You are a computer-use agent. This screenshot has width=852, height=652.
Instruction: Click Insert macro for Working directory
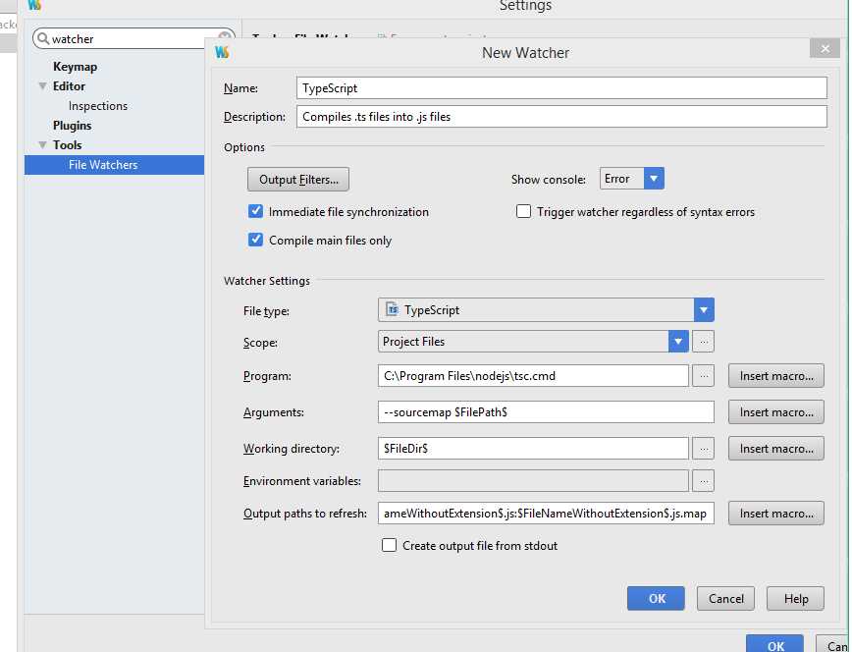tap(775, 449)
